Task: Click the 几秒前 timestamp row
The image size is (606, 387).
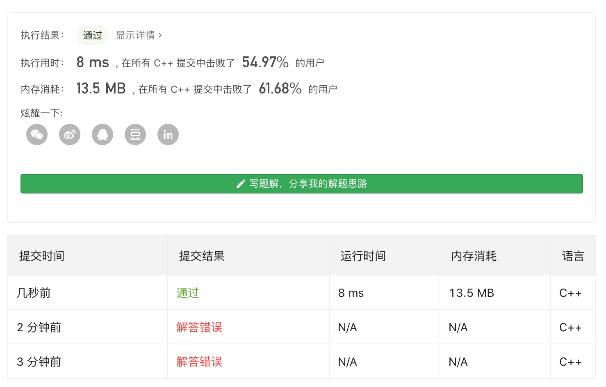Action: coord(34,293)
